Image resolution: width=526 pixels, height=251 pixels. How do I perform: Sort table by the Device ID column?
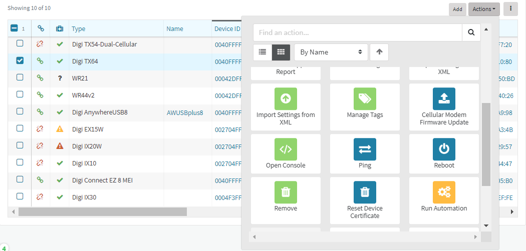pyautogui.click(x=227, y=29)
